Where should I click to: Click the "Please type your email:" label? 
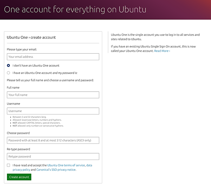pos(22,49)
